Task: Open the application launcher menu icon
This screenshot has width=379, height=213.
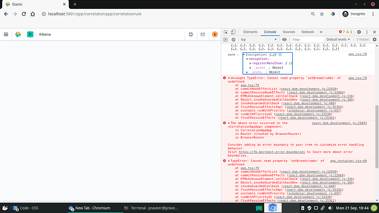Action: [5, 208]
